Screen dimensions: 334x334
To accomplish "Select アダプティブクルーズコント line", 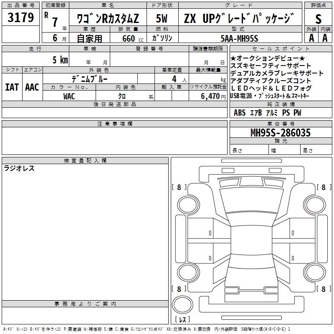I will [x=271, y=81].
